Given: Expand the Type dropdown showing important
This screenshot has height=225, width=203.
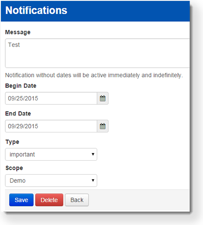Looking at the screenshot, I should pyautogui.click(x=51, y=154).
